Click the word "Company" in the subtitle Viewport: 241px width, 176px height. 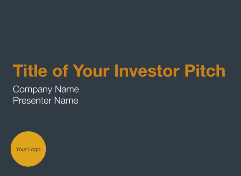(x=33, y=89)
